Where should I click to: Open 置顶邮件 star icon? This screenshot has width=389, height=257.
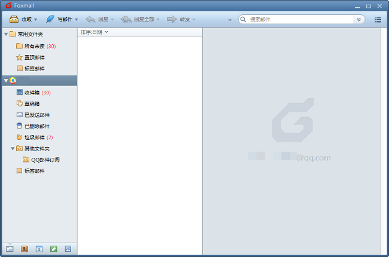[x=19, y=57]
